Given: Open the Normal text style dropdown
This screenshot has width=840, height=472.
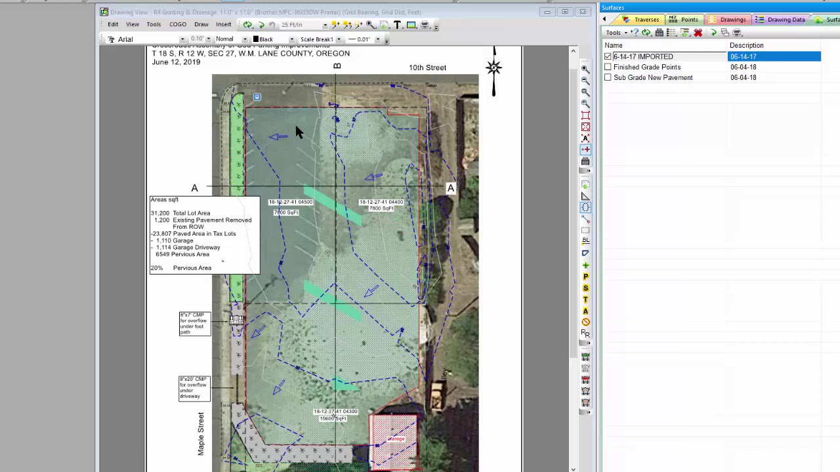Looking at the screenshot, I should [245, 39].
